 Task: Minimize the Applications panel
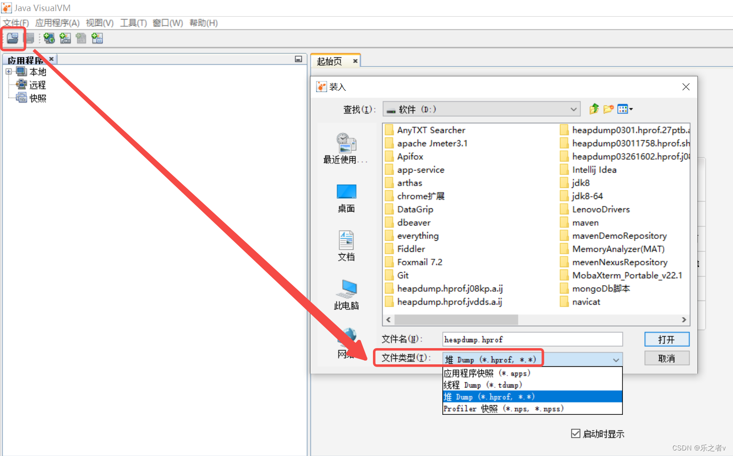tap(298, 59)
